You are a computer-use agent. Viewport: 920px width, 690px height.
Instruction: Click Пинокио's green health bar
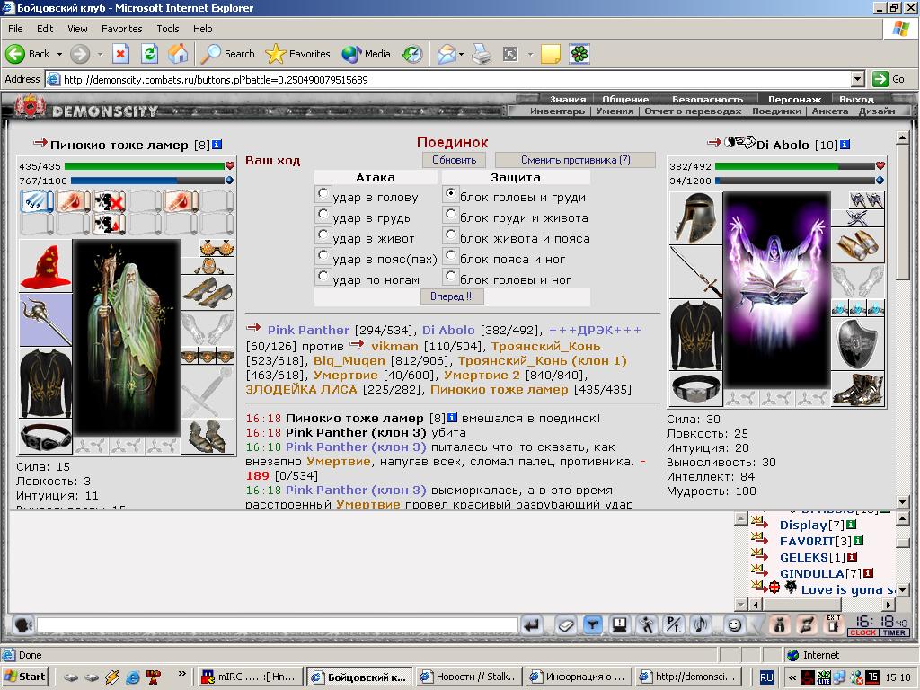145,166
